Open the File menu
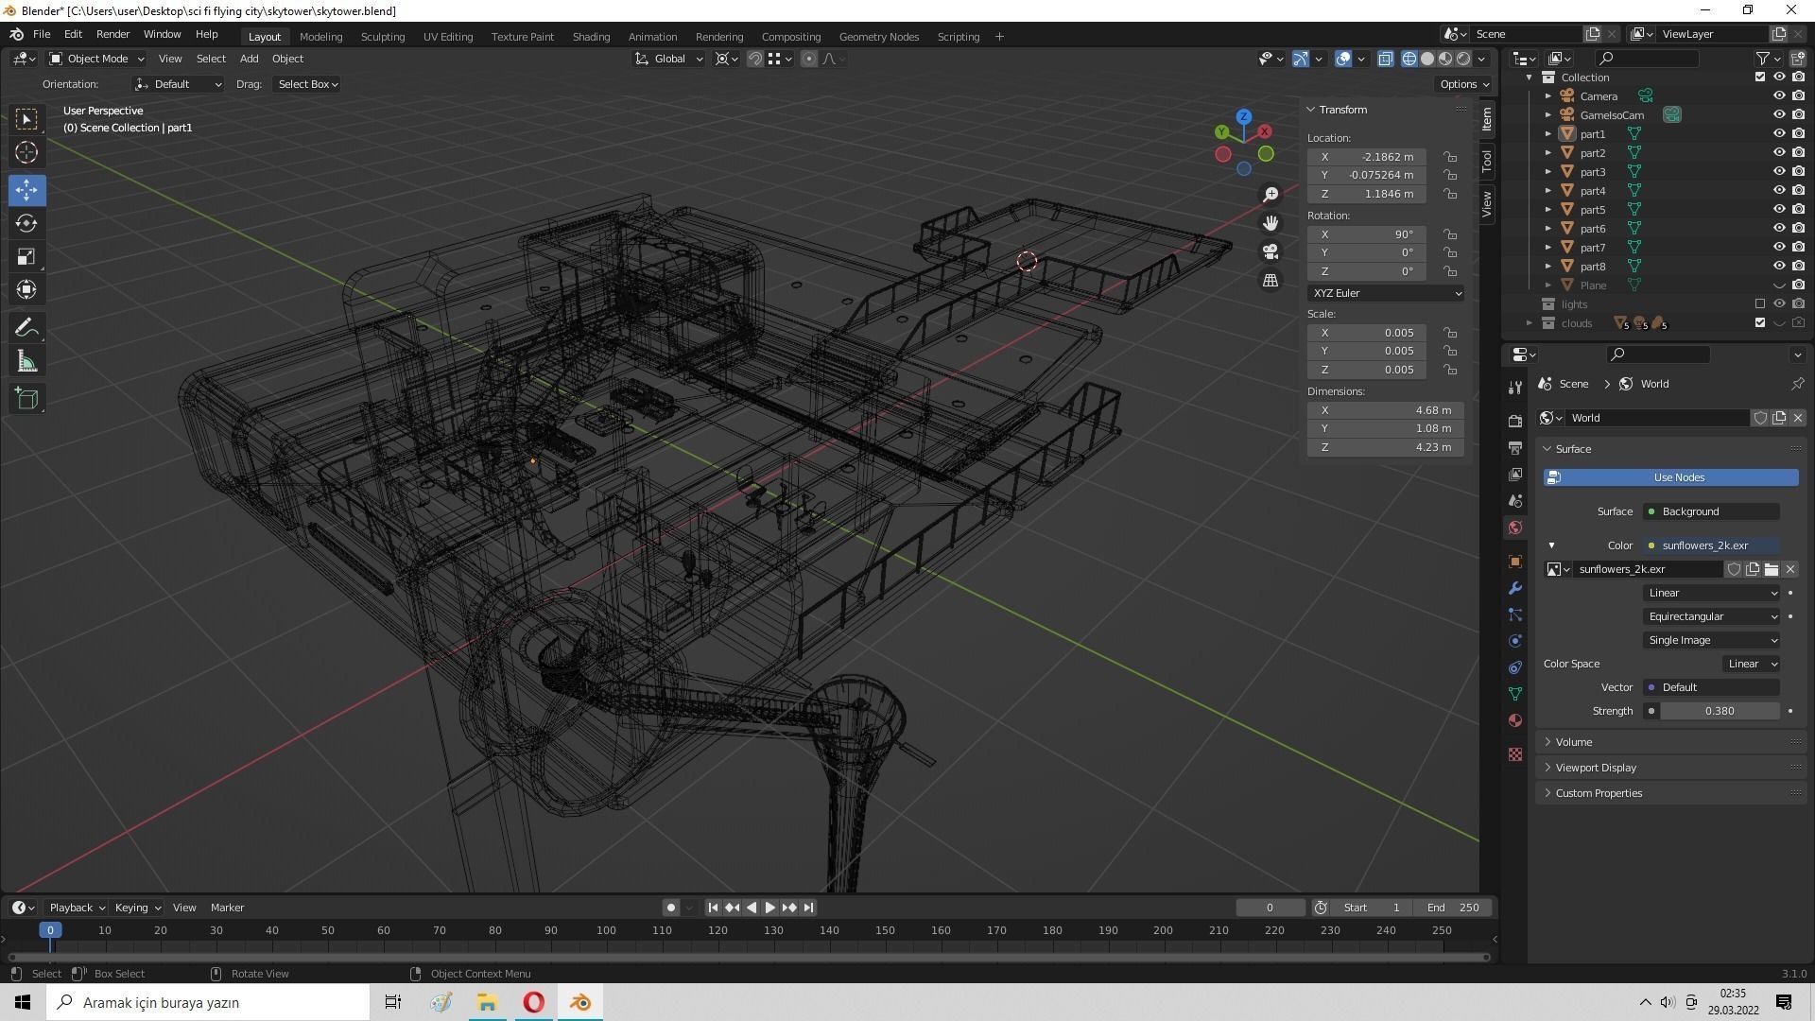Screen dimensions: 1815x1021 click(42, 34)
